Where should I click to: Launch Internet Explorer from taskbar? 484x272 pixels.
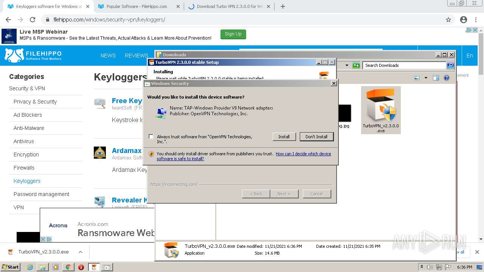coord(30,267)
